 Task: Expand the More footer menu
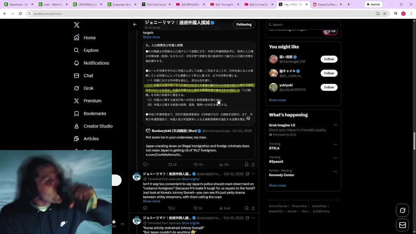[305, 211]
